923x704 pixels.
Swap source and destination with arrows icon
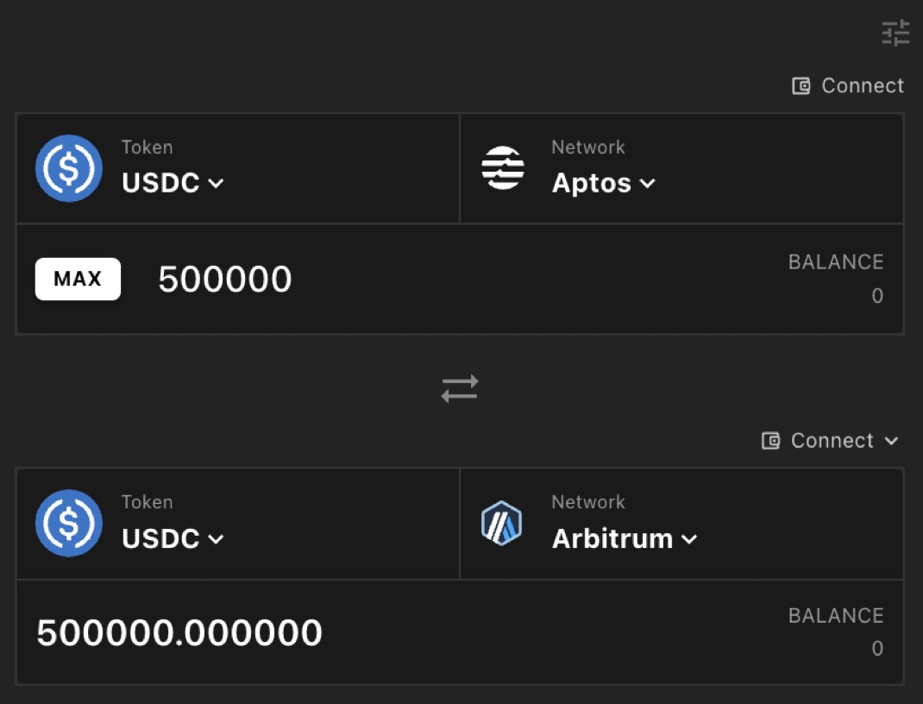pos(460,388)
